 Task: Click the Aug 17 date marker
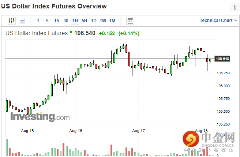[138, 131]
